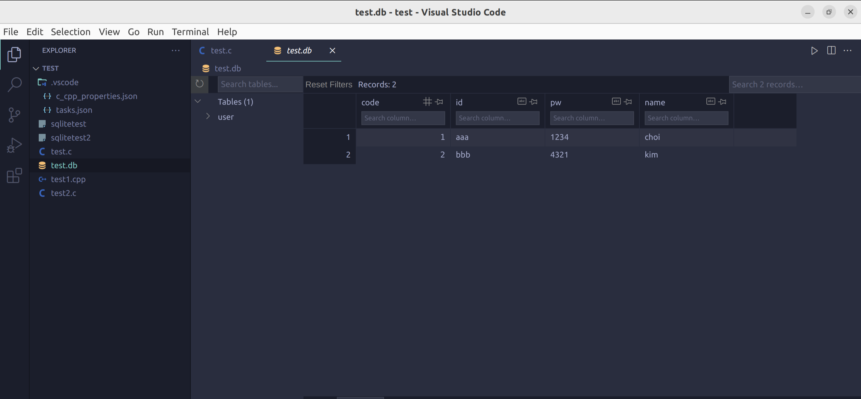The image size is (861, 399).
Task: Click the refresh tables icon
Action: click(x=200, y=83)
